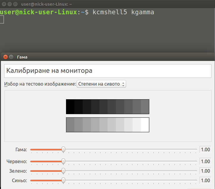Click the Синьо value field showing 1.00
The width and height of the screenshot is (215, 189).
pos(205,180)
